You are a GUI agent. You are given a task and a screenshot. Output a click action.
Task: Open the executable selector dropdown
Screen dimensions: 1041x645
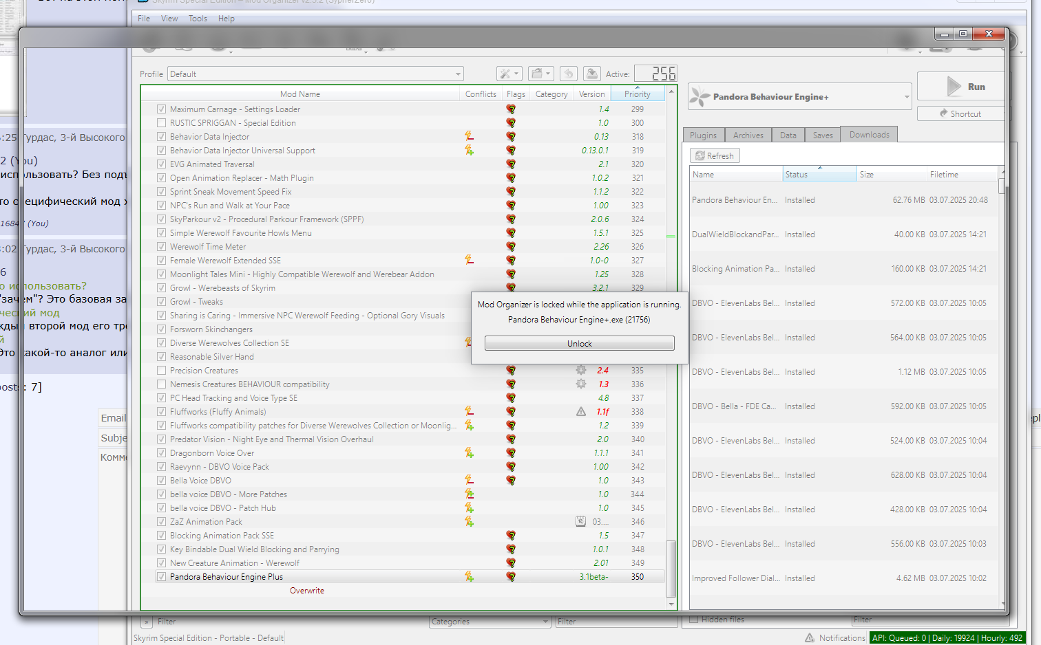[800, 96]
